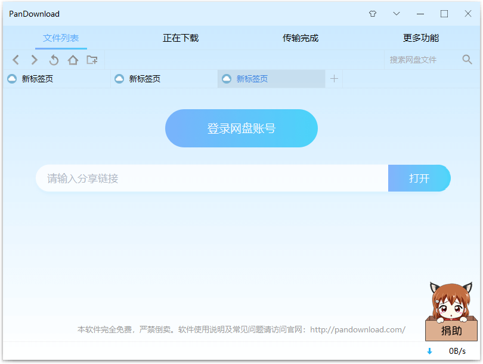Screen dimensions: 483x364
Task: Click the 登录网盘账号 button
Action: pyautogui.click(x=241, y=128)
